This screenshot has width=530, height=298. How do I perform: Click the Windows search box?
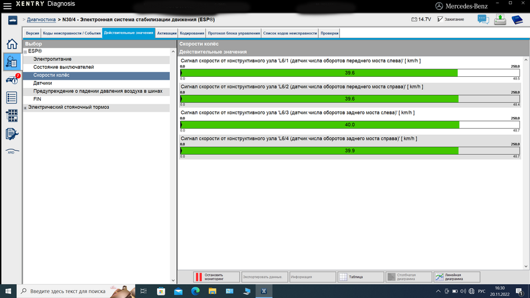tap(76, 291)
